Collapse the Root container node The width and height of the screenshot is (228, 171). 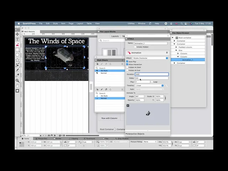point(172,38)
